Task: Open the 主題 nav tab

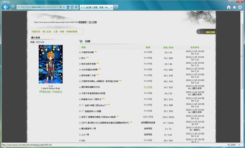Action: click(x=55, y=32)
